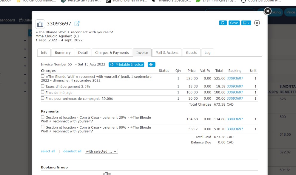Open the Detail tab
296x175 pixels.
pyautogui.click(x=83, y=53)
